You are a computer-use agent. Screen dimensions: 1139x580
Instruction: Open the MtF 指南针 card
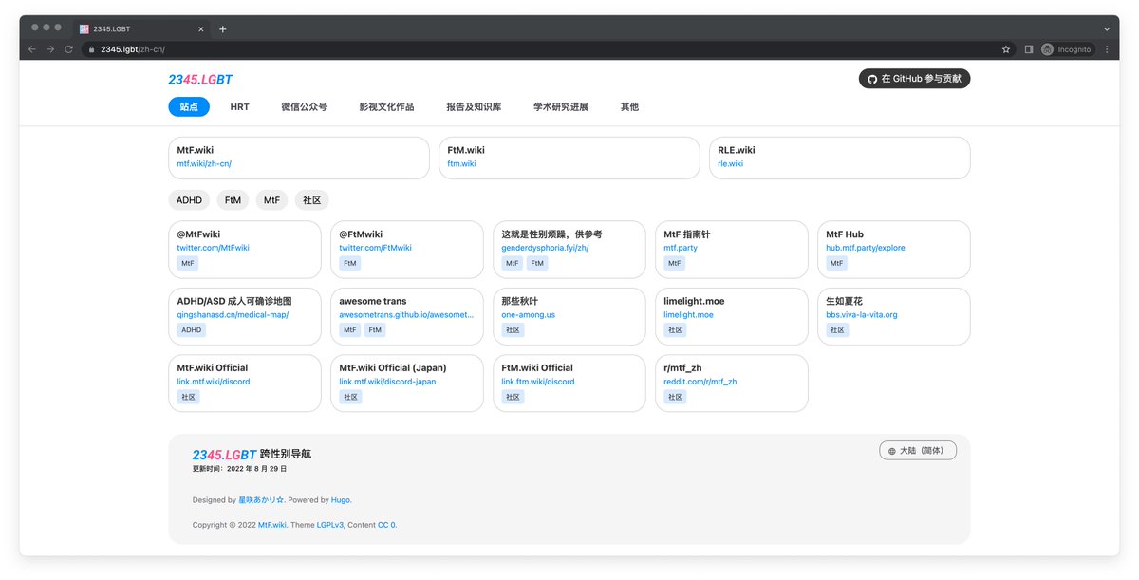tap(732, 250)
